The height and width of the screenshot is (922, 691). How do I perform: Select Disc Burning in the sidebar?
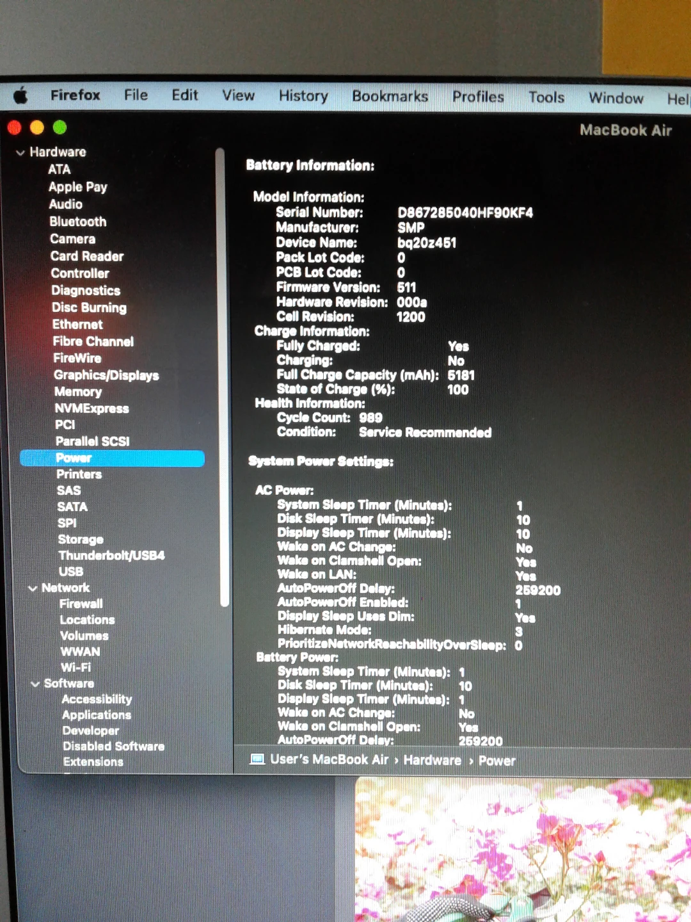tap(90, 308)
